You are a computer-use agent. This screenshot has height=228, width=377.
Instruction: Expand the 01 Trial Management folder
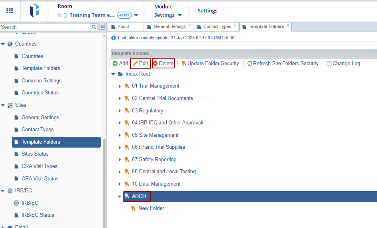(120, 86)
